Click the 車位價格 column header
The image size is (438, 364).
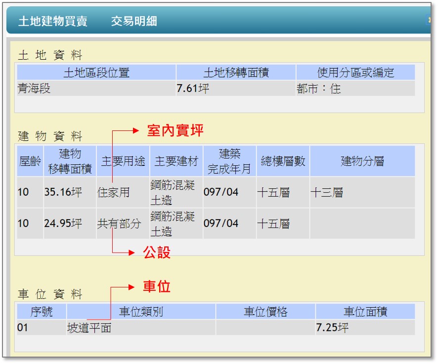(x=265, y=312)
